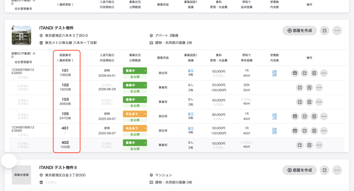Click the pencil edit icon for room 402
354x191 pixels.
point(300,145)
